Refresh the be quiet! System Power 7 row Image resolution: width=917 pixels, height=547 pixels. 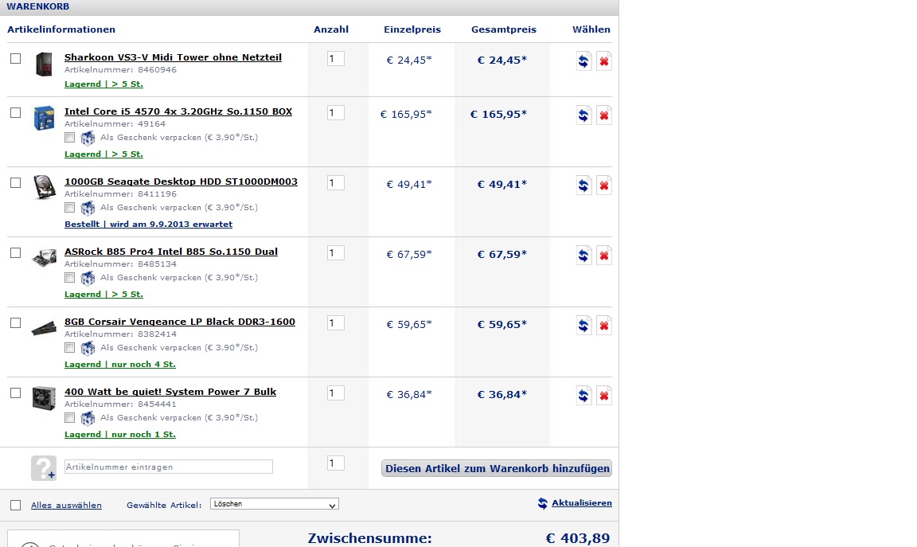(583, 396)
